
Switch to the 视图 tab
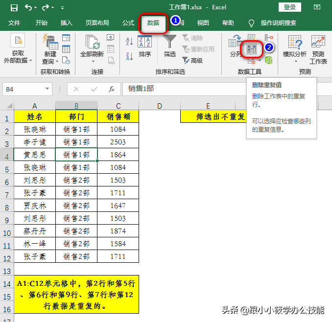pyautogui.click(x=203, y=23)
